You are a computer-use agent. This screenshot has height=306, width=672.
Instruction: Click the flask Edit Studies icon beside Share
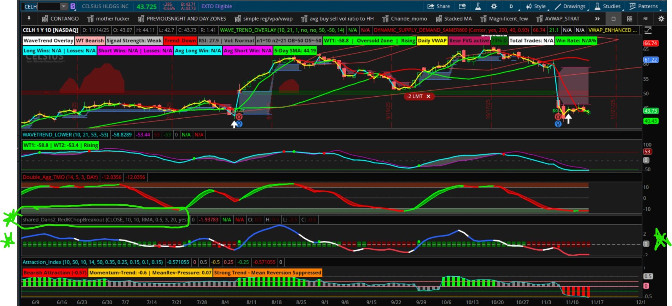tap(478, 6)
